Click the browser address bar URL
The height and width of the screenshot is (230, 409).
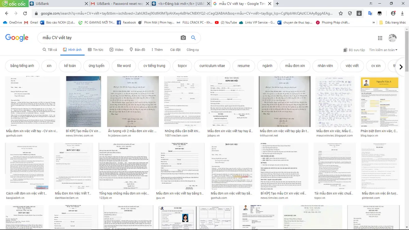[x=187, y=13]
